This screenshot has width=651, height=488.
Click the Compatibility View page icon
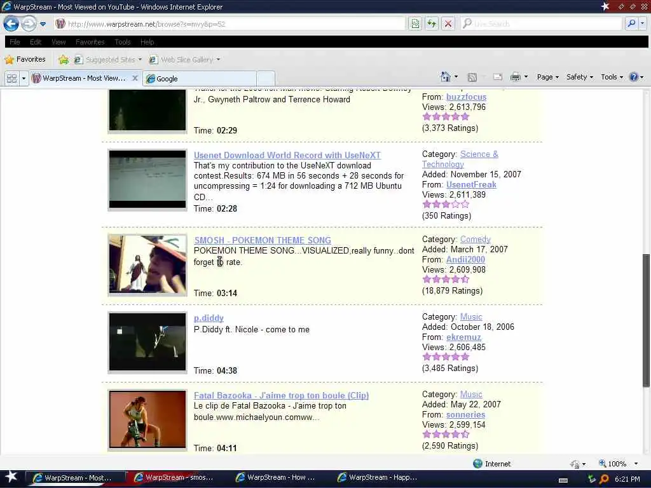(415, 24)
